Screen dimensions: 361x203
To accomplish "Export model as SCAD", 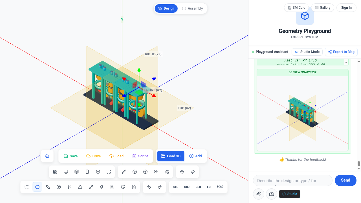I will (220, 187).
